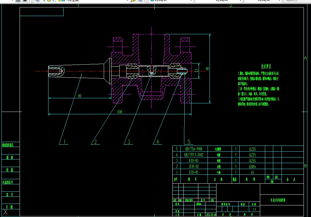
Task: Click the 随颜色 plot style box
Action: click(x=297, y=1)
